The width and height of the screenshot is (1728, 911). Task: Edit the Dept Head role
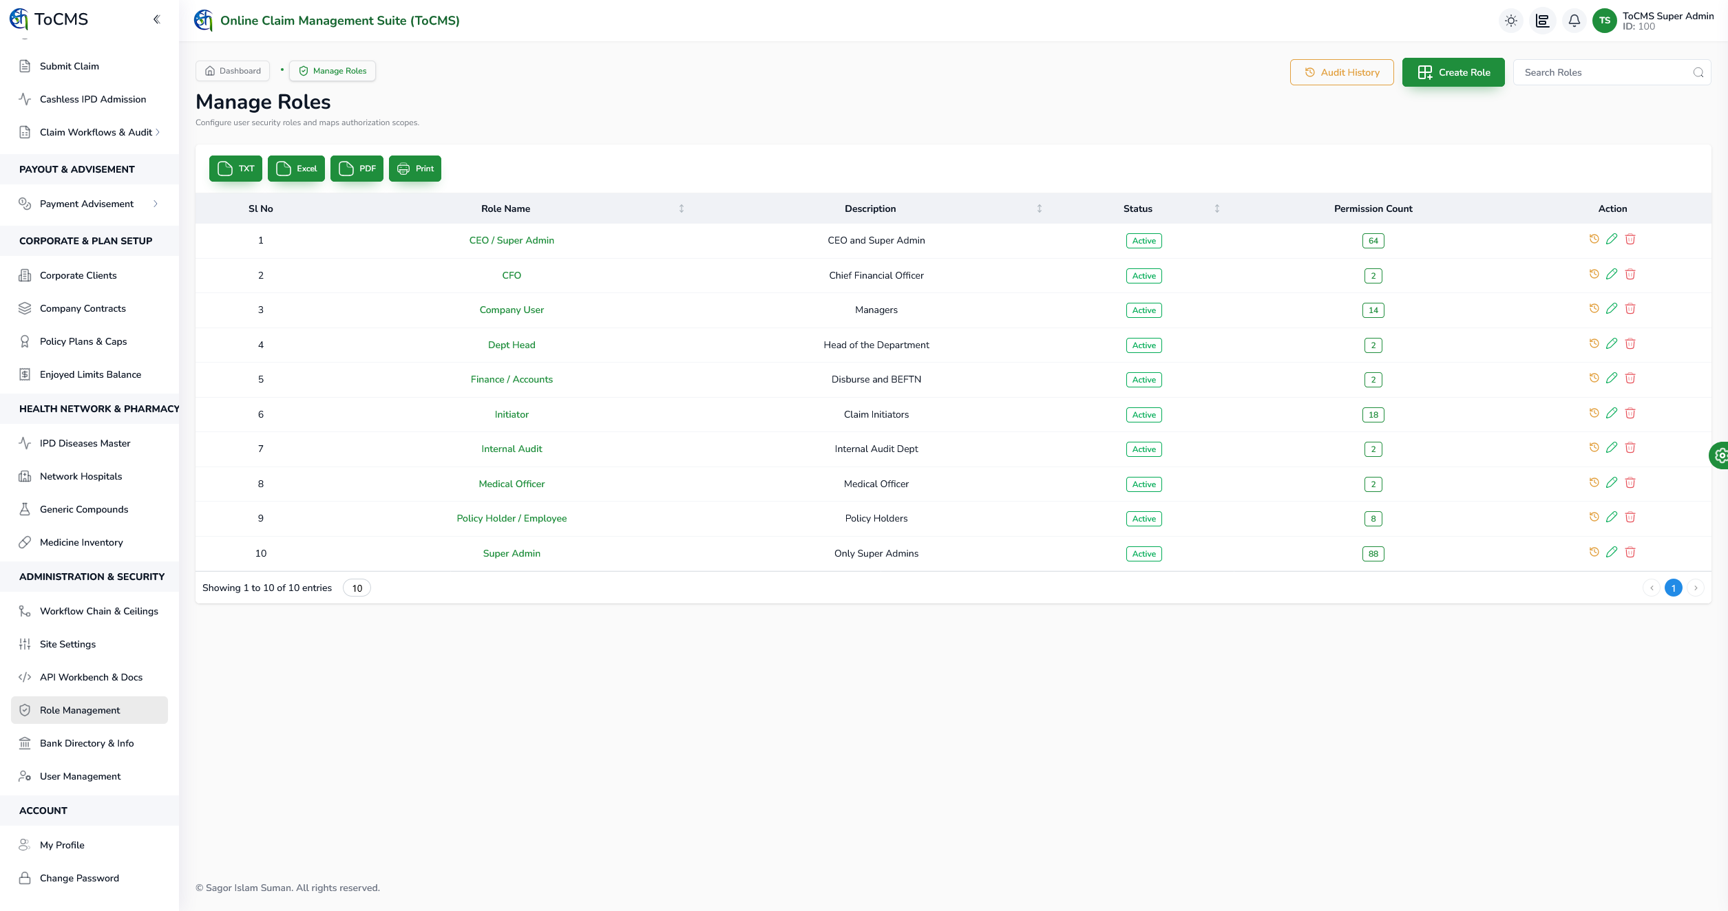pos(1612,344)
